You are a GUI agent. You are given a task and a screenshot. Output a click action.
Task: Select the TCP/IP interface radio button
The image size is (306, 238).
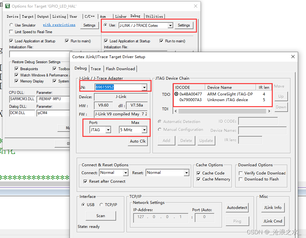tap(101, 204)
